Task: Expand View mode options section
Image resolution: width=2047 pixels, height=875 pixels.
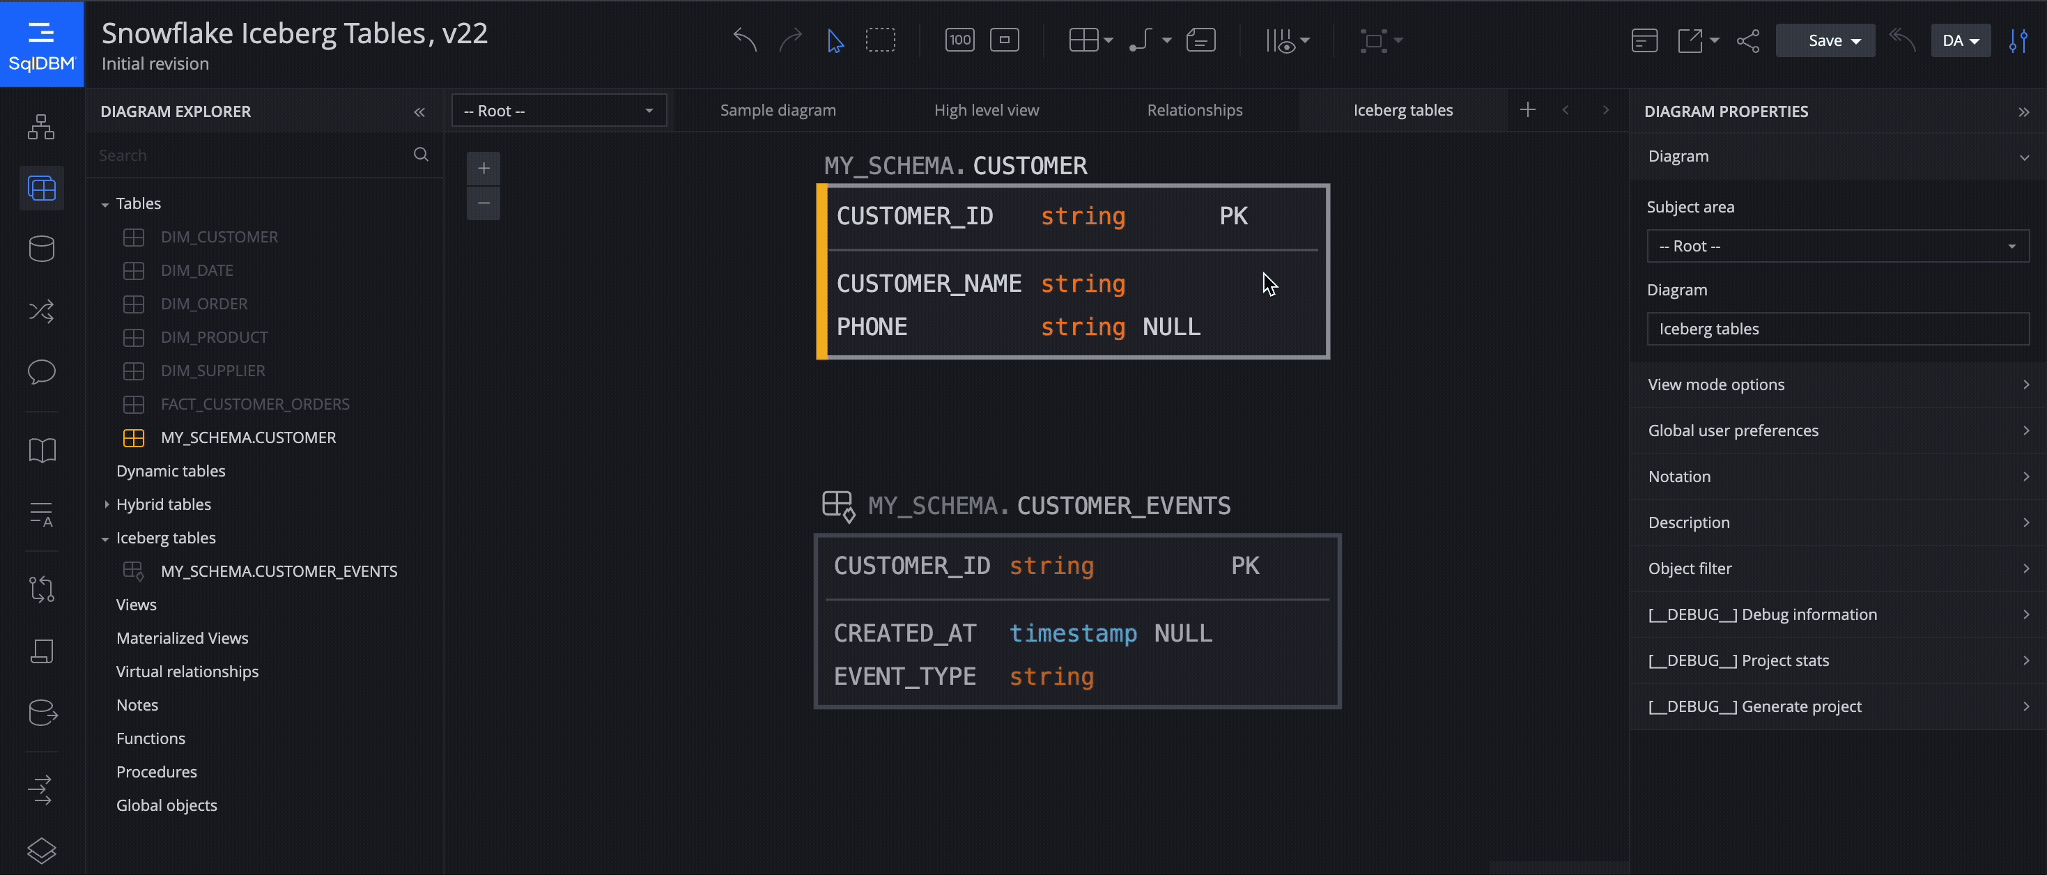Action: point(1838,385)
